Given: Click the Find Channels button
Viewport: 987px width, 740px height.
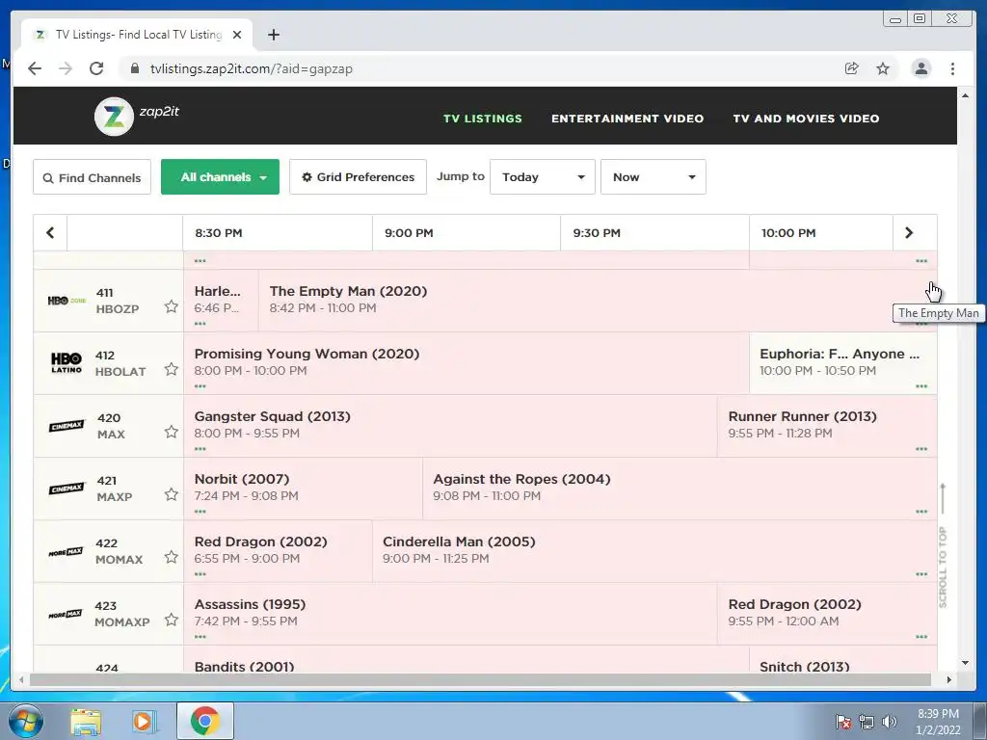Looking at the screenshot, I should [92, 177].
